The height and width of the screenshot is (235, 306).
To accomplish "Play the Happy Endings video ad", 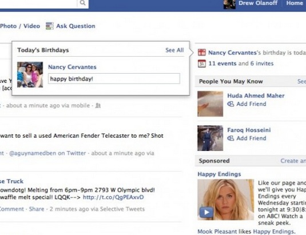I will pos(206,212).
